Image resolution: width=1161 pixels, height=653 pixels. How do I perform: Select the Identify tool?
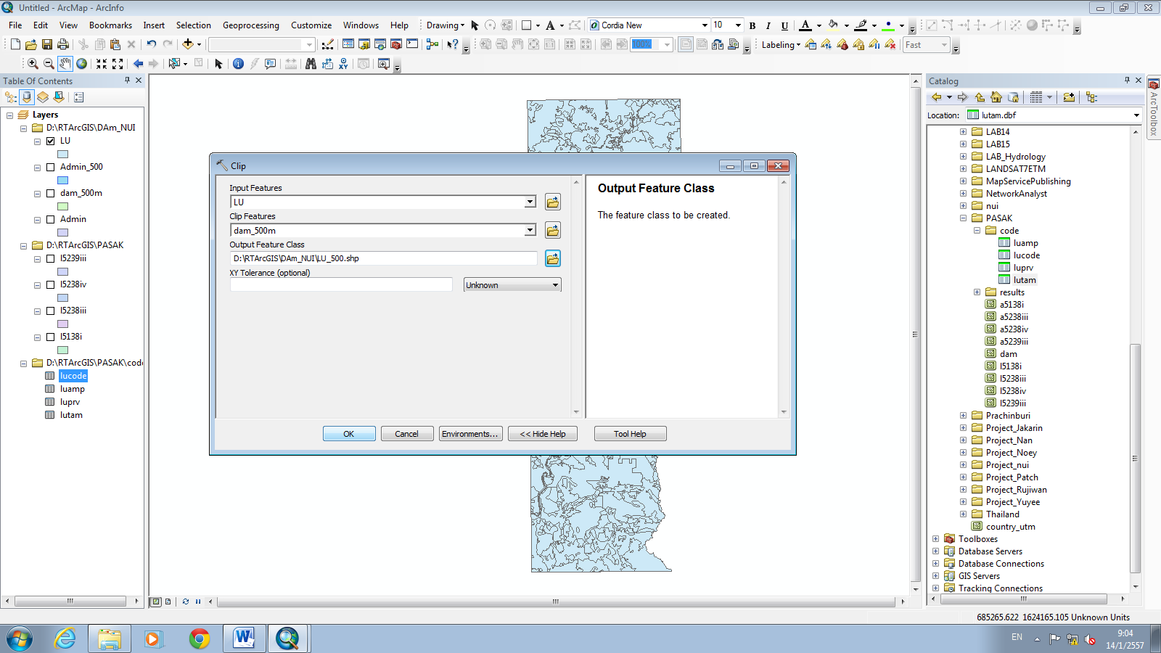[237, 64]
